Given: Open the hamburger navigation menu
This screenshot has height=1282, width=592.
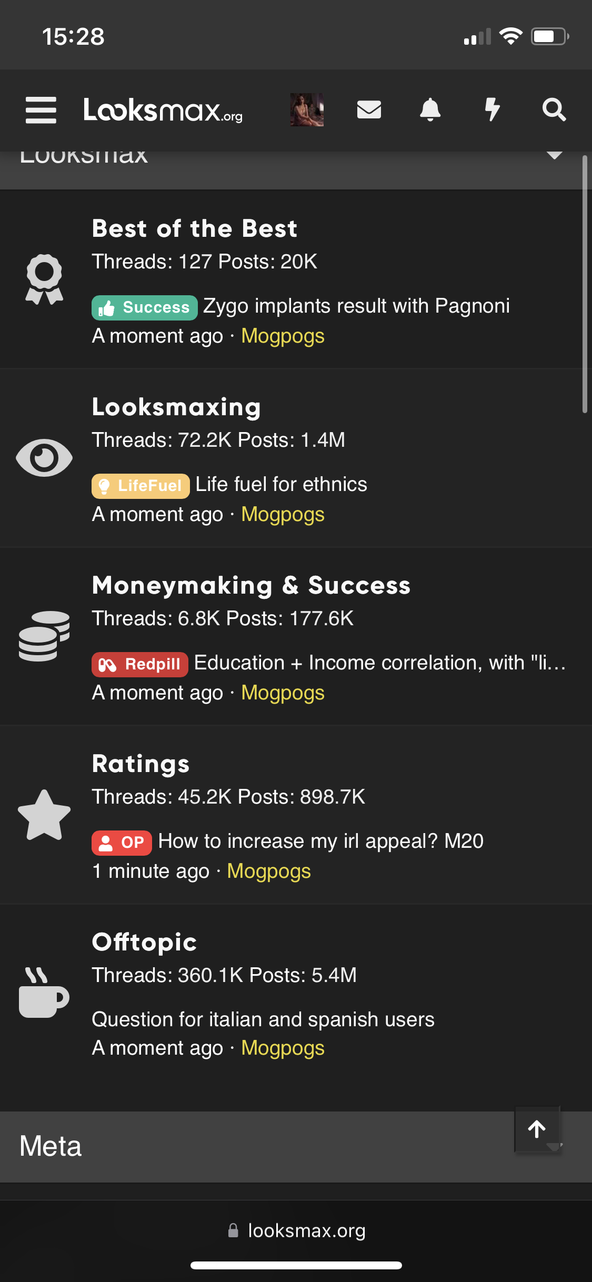Looking at the screenshot, I should point(41,110).
